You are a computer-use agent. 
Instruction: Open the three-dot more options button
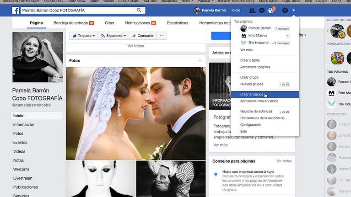(161, 36)
